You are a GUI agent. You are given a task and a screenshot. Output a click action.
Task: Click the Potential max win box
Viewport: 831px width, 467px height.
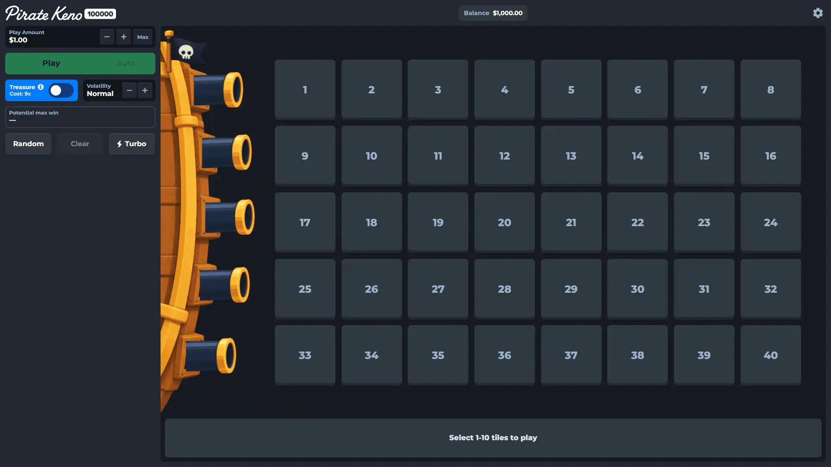(80, 117)
